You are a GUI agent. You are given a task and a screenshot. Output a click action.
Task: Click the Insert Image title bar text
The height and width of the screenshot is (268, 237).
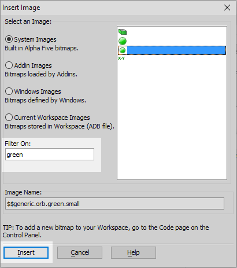21,8
